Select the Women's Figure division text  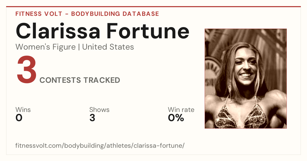pos(46,47)
